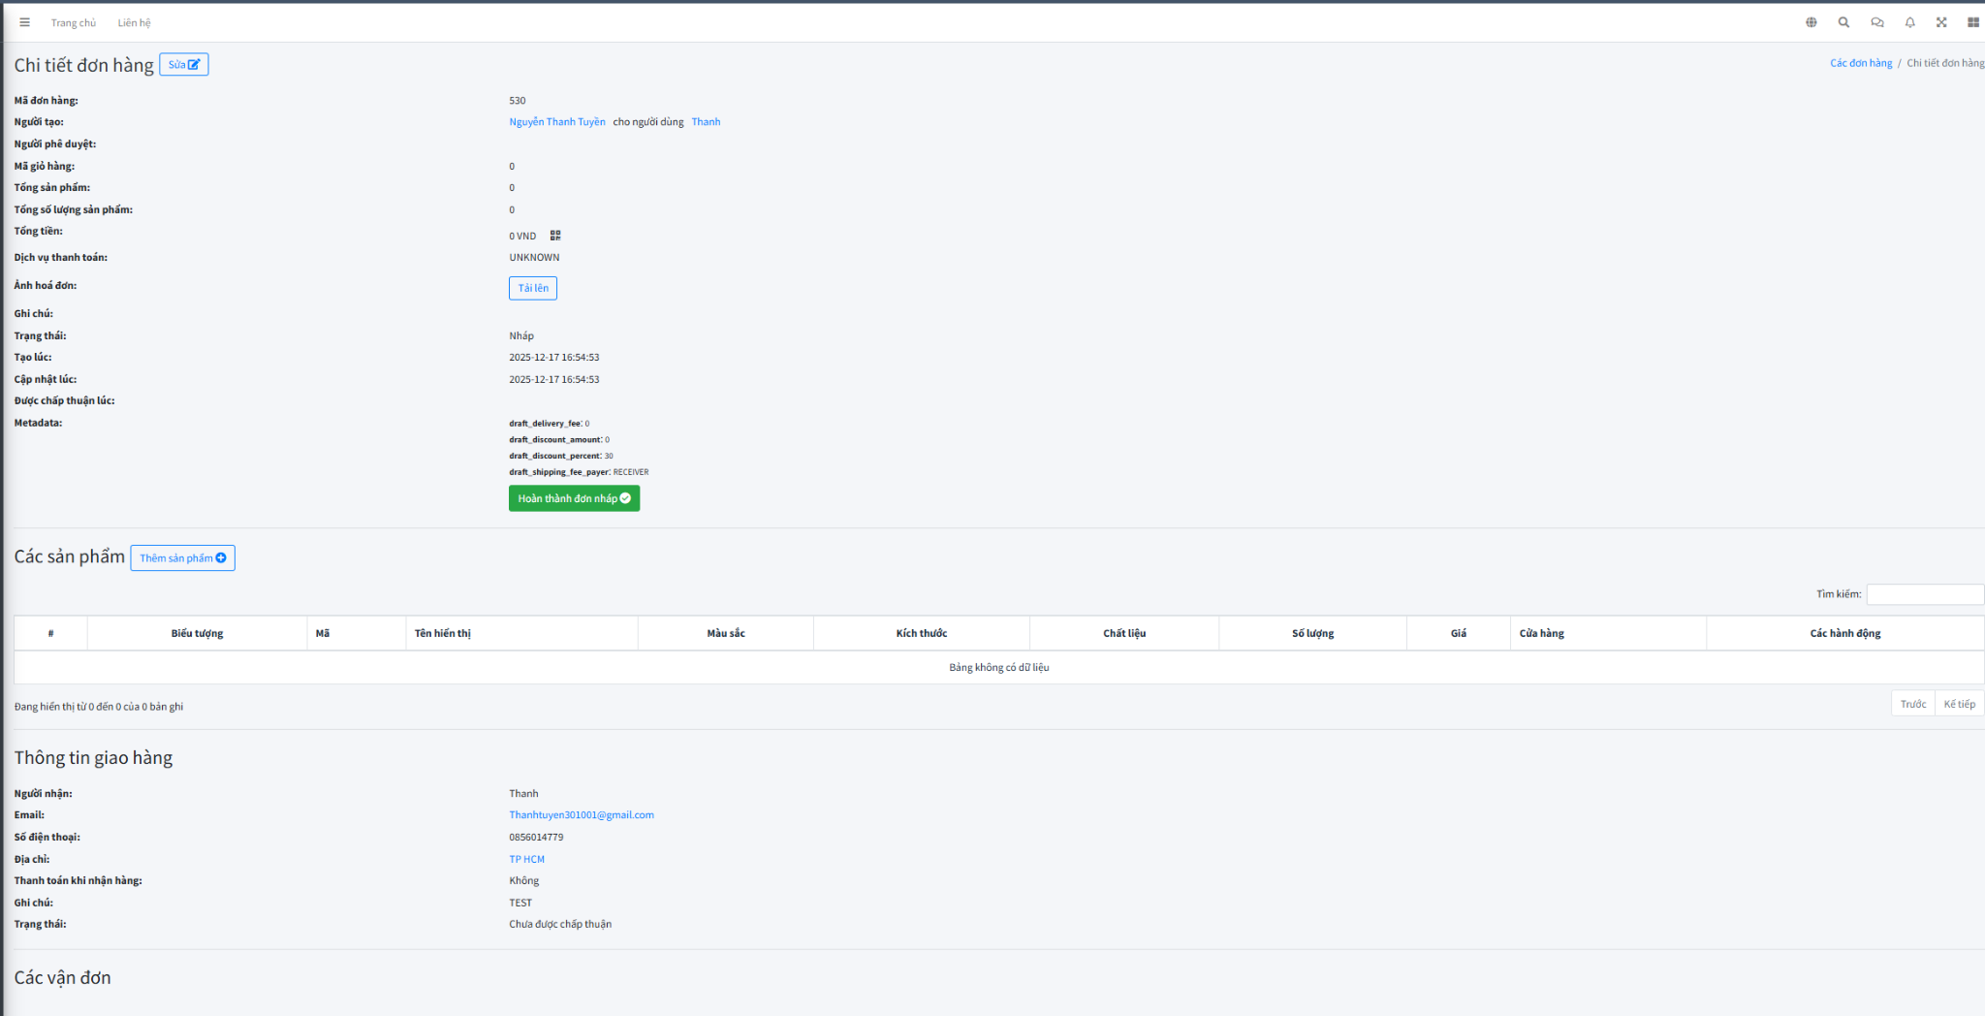Click the QR code icon beside 0 VND
Image resolution: width=1985 pixels, height=1016 pixels.
555,236
